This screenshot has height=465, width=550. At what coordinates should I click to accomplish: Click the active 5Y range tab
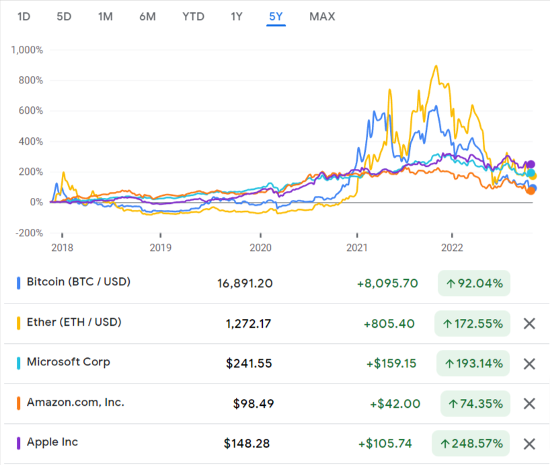click(276, 16)
